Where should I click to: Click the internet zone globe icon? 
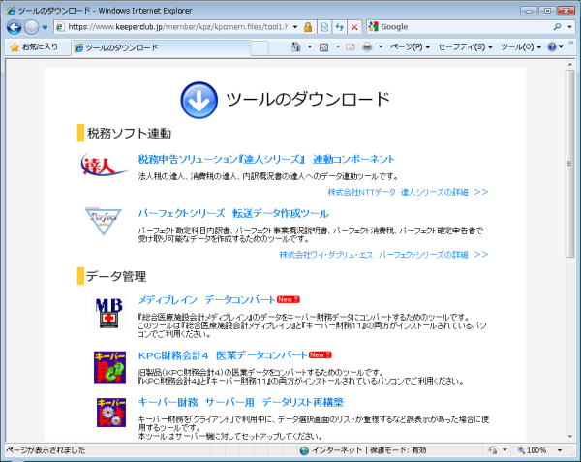(x=304, y=450)
